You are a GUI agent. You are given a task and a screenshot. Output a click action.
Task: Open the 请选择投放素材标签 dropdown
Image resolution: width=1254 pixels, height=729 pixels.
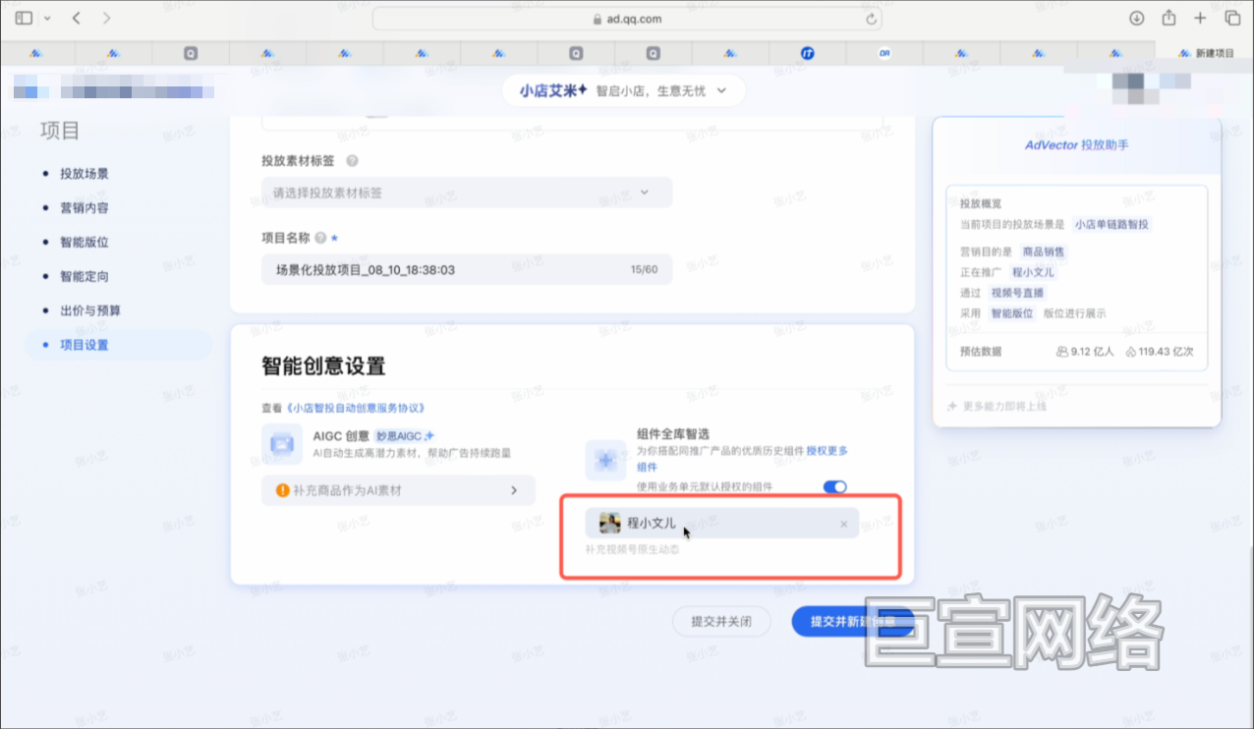pos(467,193)
